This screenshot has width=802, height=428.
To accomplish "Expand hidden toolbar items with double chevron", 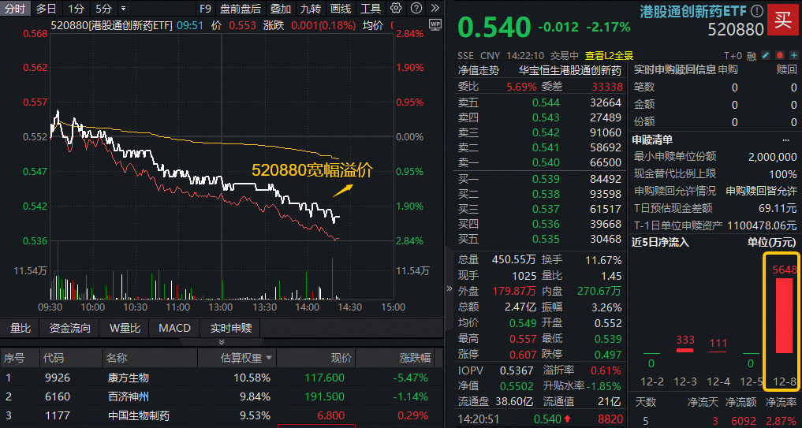I will coord(431,9).
